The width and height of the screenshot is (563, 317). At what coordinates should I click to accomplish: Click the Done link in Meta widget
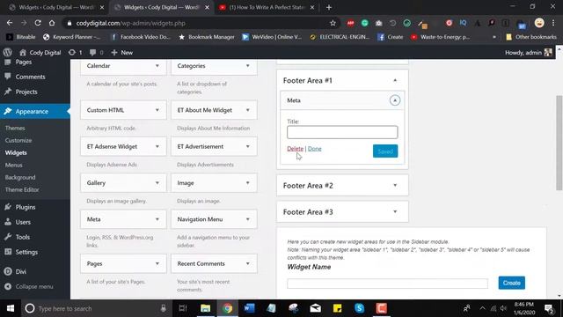[315, 149]
